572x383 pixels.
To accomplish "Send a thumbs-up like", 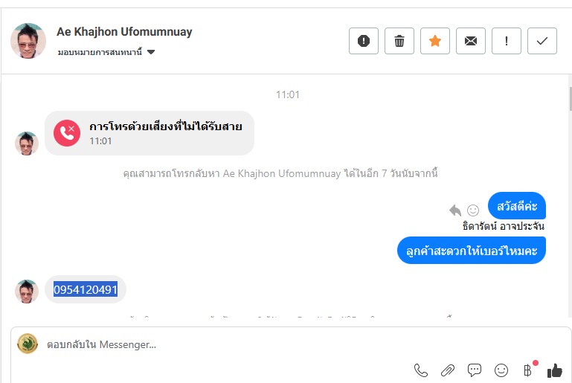I will [x=555, y=370].
